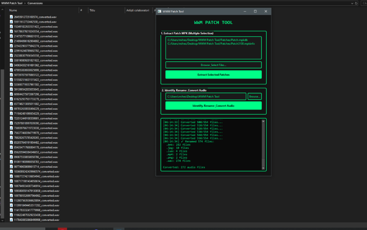Screen dimensions: 367x230
Task: Click the audio file icon of 26455912725100574_converted.wav
Action: coord(11,17)
